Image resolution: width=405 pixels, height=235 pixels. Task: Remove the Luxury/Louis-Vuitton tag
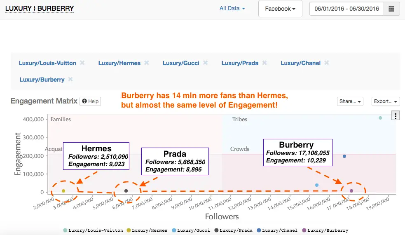[82, 63]
